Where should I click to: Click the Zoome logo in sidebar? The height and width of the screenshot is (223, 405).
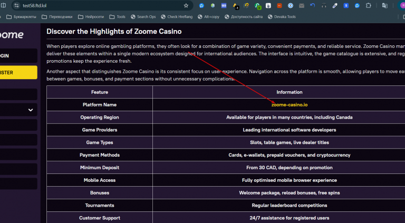(x=12, y=35)
